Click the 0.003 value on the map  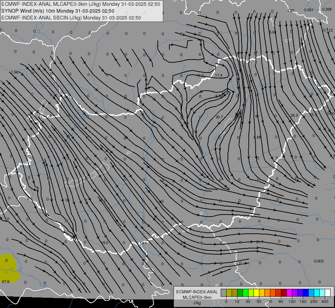tap(319, 261)
